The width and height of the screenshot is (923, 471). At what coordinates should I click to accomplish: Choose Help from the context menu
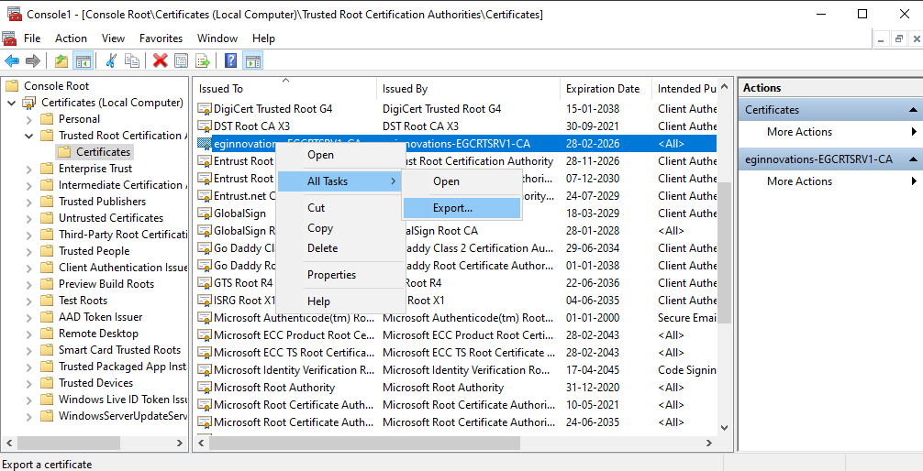point(339,301)
